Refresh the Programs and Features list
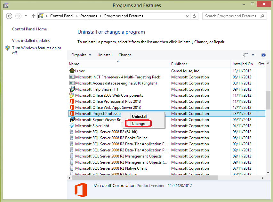Viewport: 273px width, 202px height. pyautogui.click(x=194, y=16)
